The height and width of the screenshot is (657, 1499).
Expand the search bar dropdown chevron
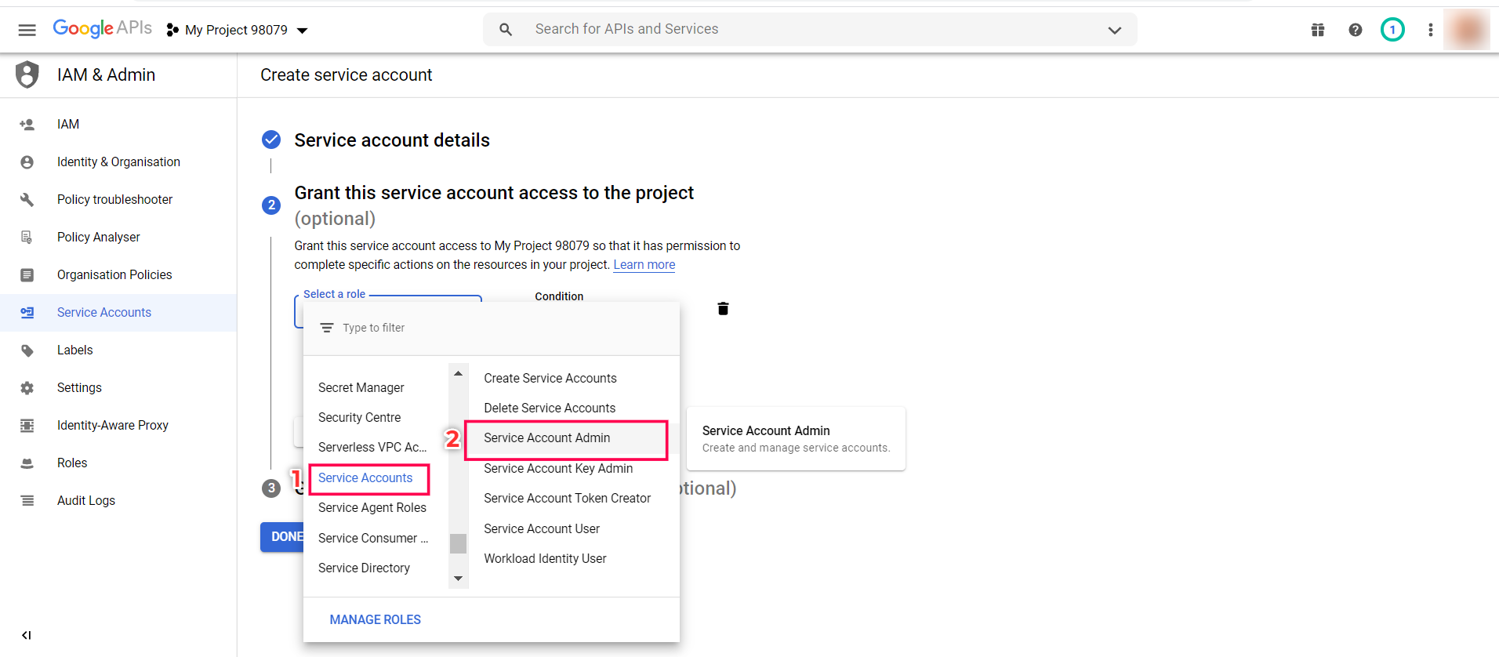point(1114,30)
